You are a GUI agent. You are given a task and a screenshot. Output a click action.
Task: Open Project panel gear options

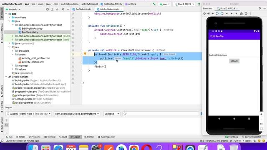(63, 9)
